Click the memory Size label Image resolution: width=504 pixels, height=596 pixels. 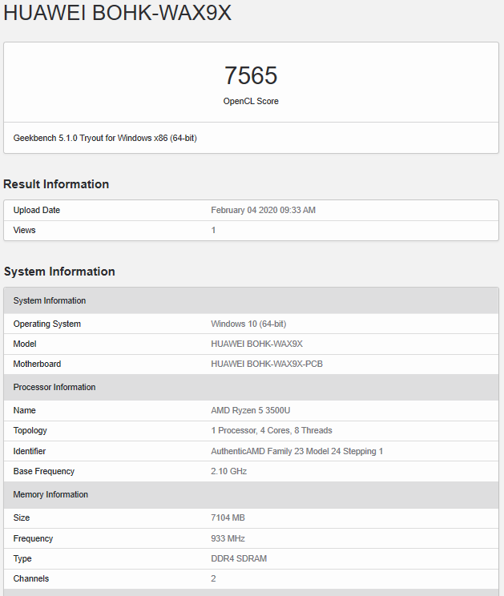click(x=22, y=517)
